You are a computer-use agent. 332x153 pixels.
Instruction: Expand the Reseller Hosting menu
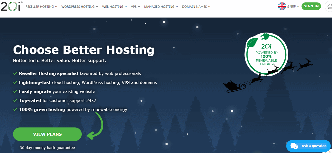pos(41,7)
